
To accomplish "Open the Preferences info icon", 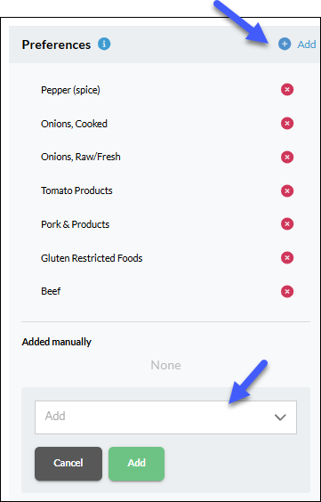I will [104, 44].
